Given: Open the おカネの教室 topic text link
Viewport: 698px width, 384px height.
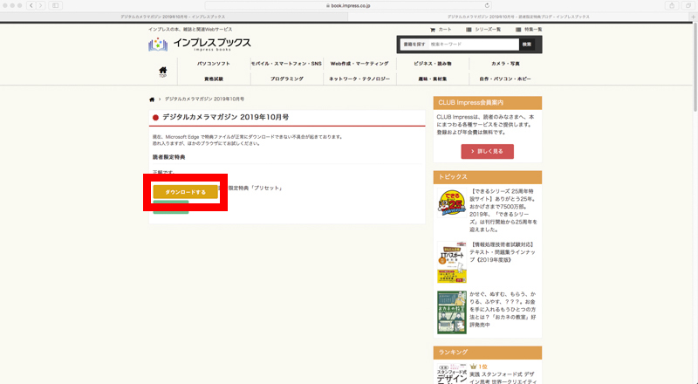Looking at the screenshot, I should tap(503, 310).
